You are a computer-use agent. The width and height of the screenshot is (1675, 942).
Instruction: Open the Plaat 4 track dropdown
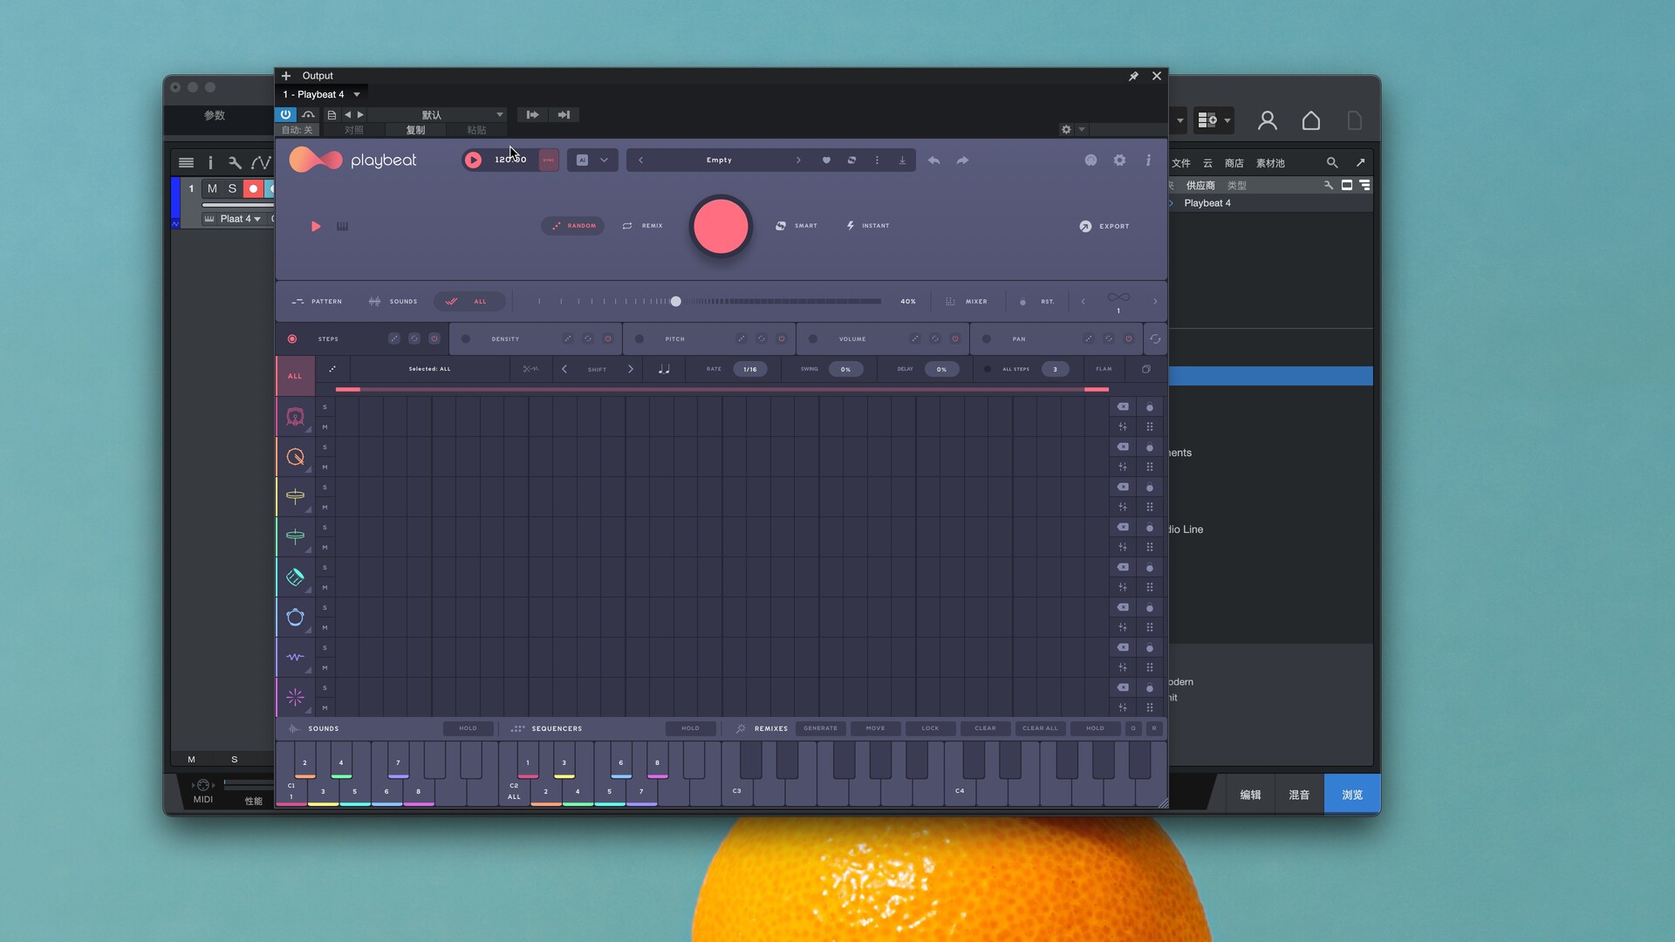tap(240, 219)
